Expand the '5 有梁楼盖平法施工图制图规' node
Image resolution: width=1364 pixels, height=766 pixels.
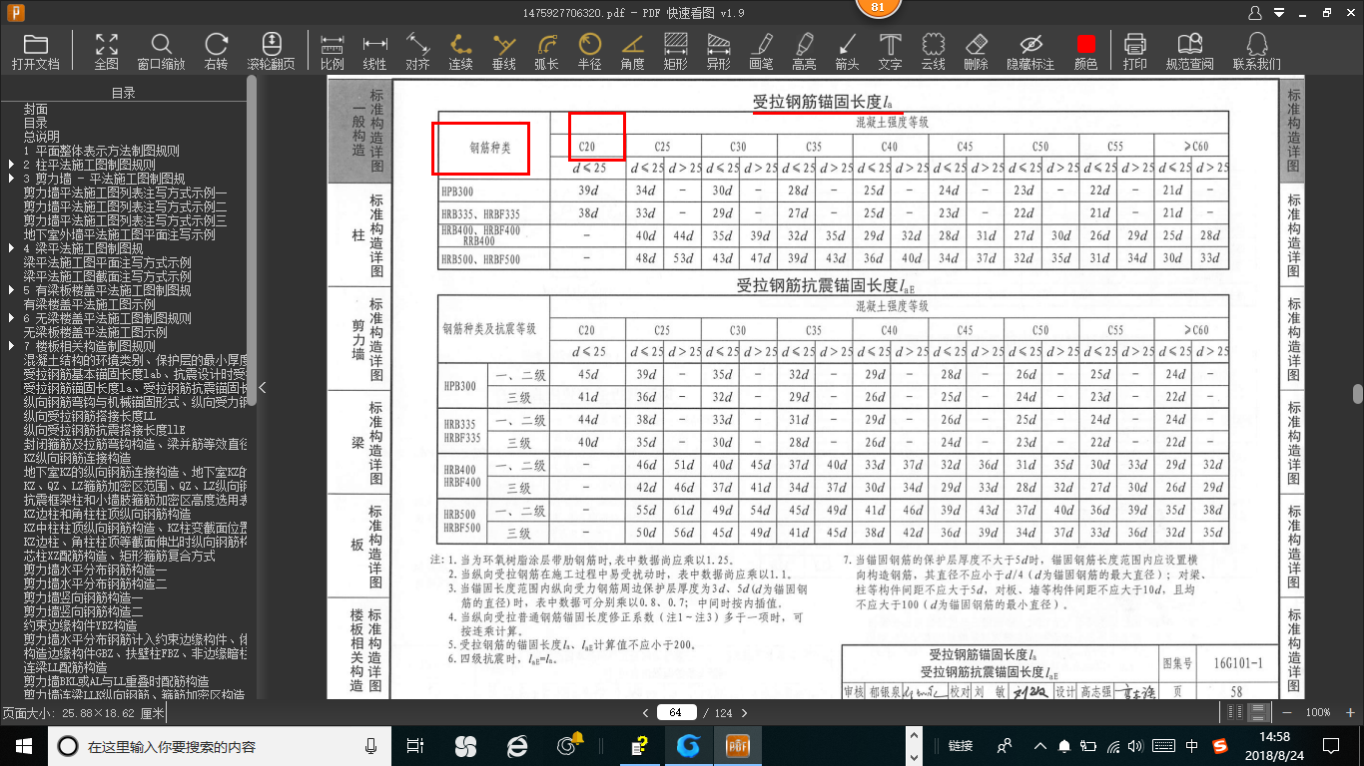pos(11,290)
